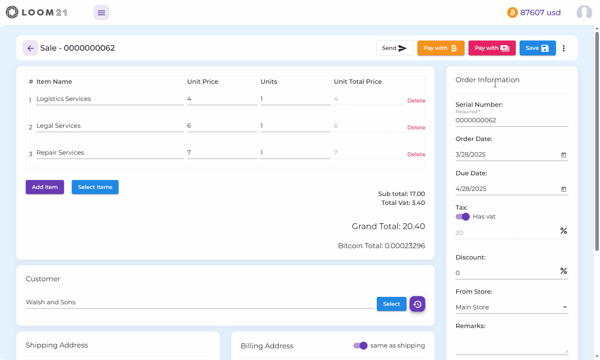Click the Remarks text area

(512, 344)
